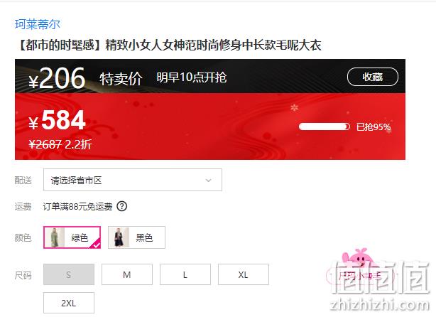Click the product title text

click(169, 45)
